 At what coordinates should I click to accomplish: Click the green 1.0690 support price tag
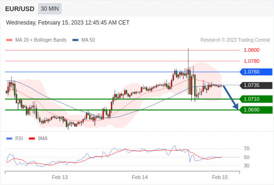click(256, 110)
